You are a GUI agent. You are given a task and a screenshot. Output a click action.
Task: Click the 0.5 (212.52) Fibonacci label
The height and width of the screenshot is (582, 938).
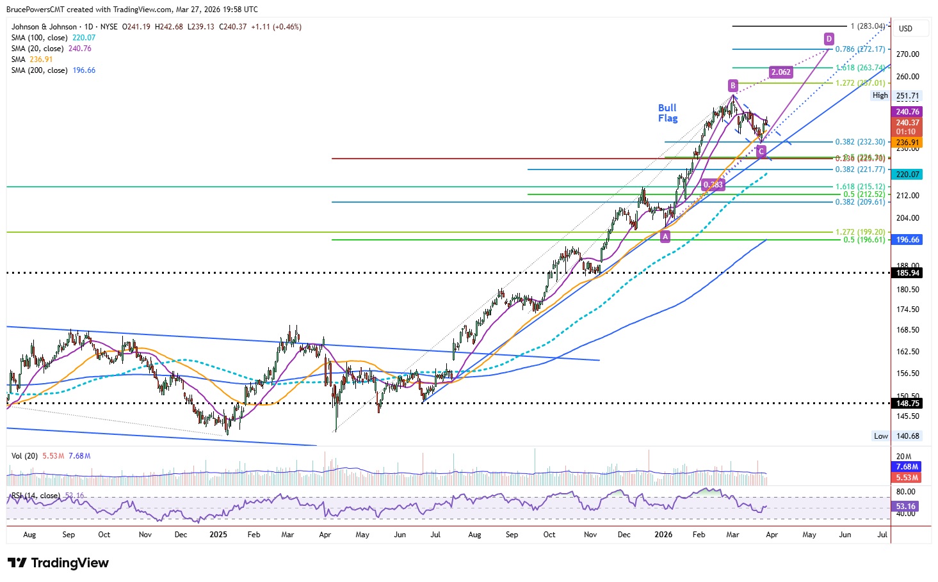pos(864,194)
